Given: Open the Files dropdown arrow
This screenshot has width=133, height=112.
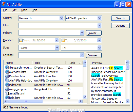Looking at the screenshot, I should [99, 25].
